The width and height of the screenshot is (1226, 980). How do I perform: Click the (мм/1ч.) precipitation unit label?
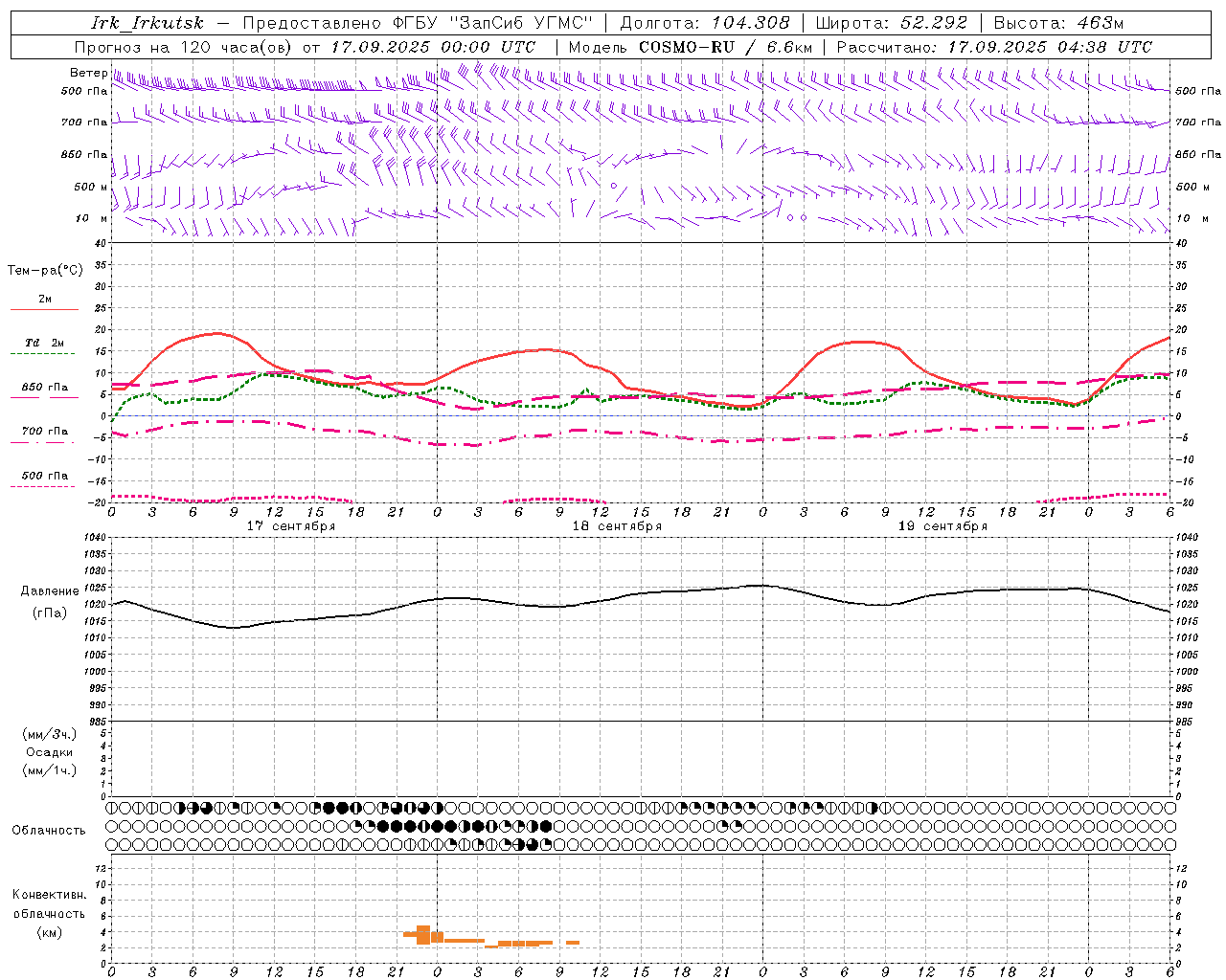pyautogui.click(x=50, y=770)
